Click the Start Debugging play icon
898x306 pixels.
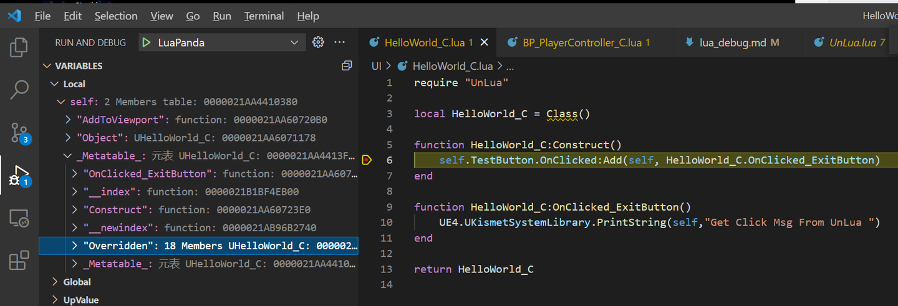(146, 42)
